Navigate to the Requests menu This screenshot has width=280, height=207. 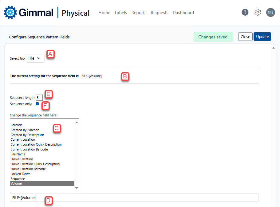pos(159,13)
